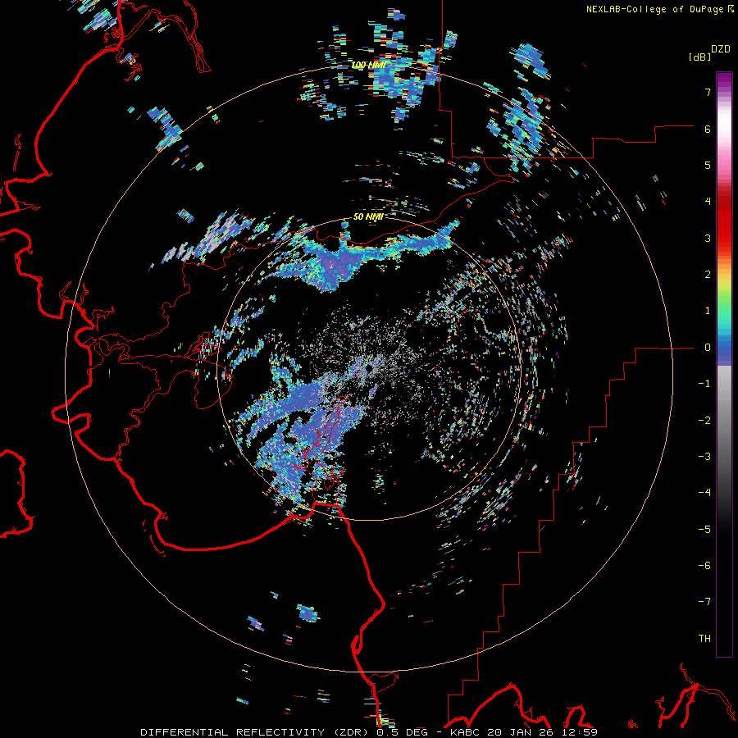Click the 100 NMI range ring label
The height and width of the screenshot is (738, 738).
coord(368,65)
